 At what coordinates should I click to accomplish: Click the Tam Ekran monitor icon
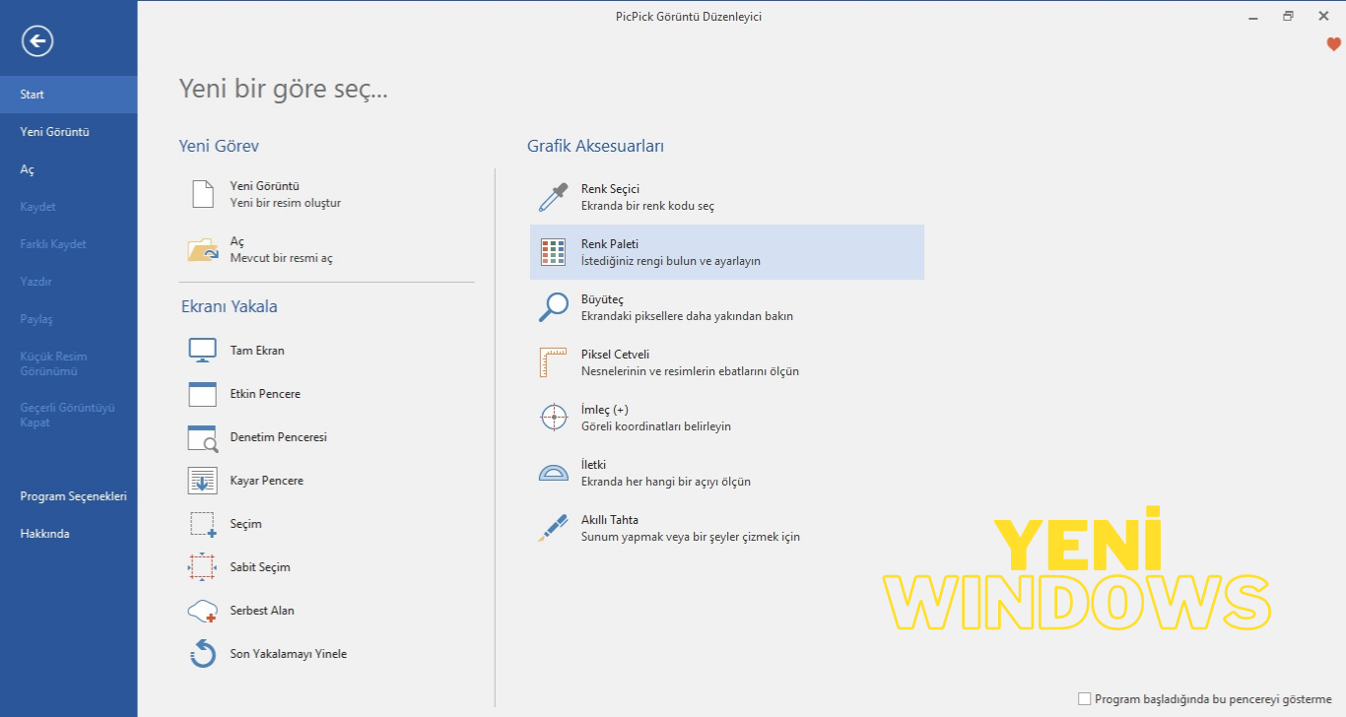[x=202, y=351]
